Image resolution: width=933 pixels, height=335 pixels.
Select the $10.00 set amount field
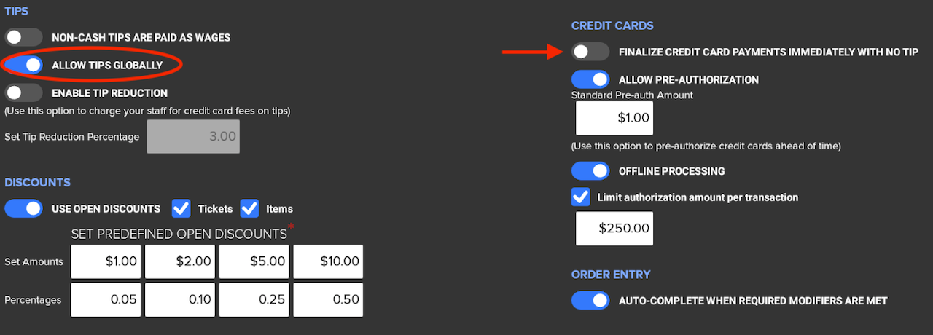[x=328, y=261]
